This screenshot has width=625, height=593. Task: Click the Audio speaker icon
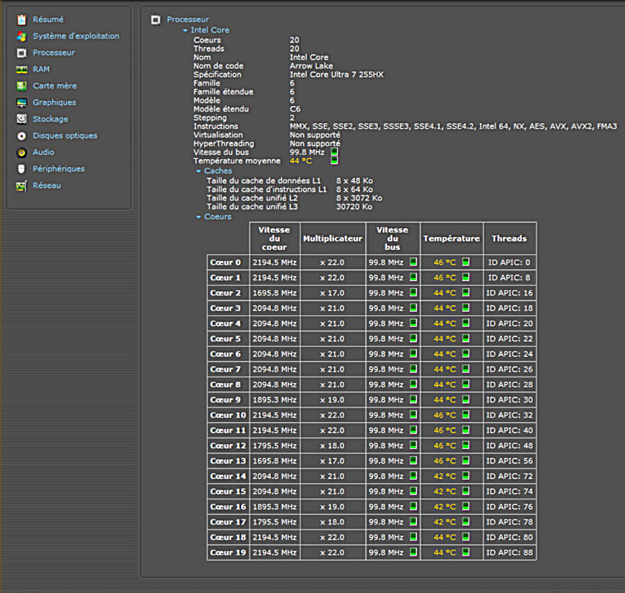click(21, 152)
